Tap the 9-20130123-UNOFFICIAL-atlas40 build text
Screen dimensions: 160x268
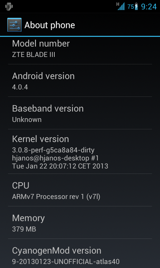coord(66,261)
